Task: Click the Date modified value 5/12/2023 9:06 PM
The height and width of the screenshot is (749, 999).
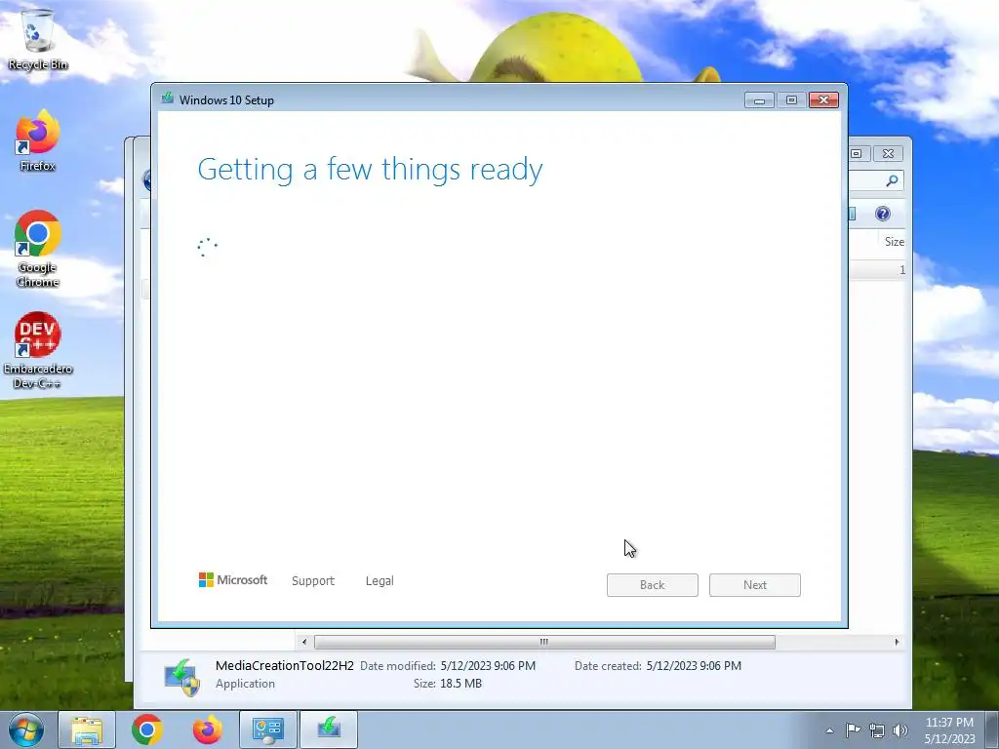Action: click(x=488, y=666)
